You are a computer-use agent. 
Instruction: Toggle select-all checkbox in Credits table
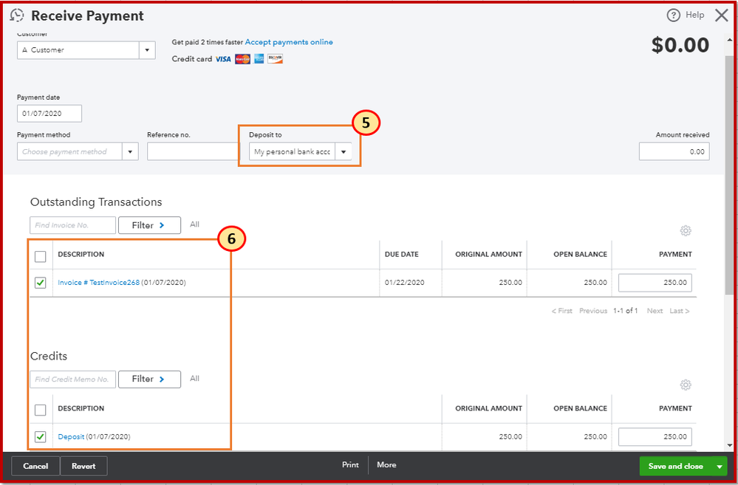tap(41, 410)
